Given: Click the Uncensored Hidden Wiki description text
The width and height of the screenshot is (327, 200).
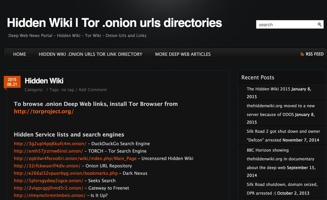Looking at the screenshot, I should 167,159.
